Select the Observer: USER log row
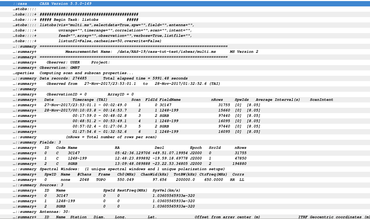 (x=185, y=62)
